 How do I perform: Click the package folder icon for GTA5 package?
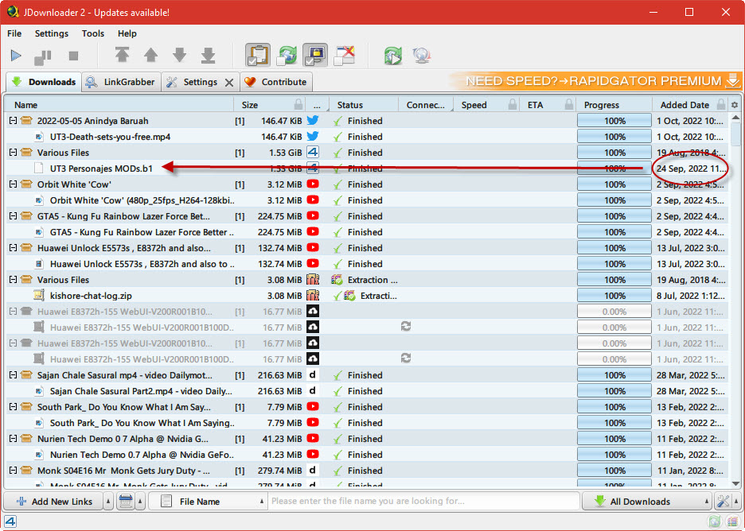tap(26, 216)
